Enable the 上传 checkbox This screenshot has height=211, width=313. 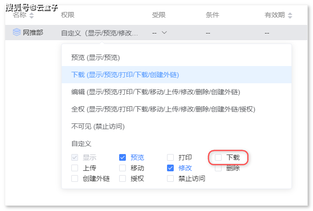75,168
